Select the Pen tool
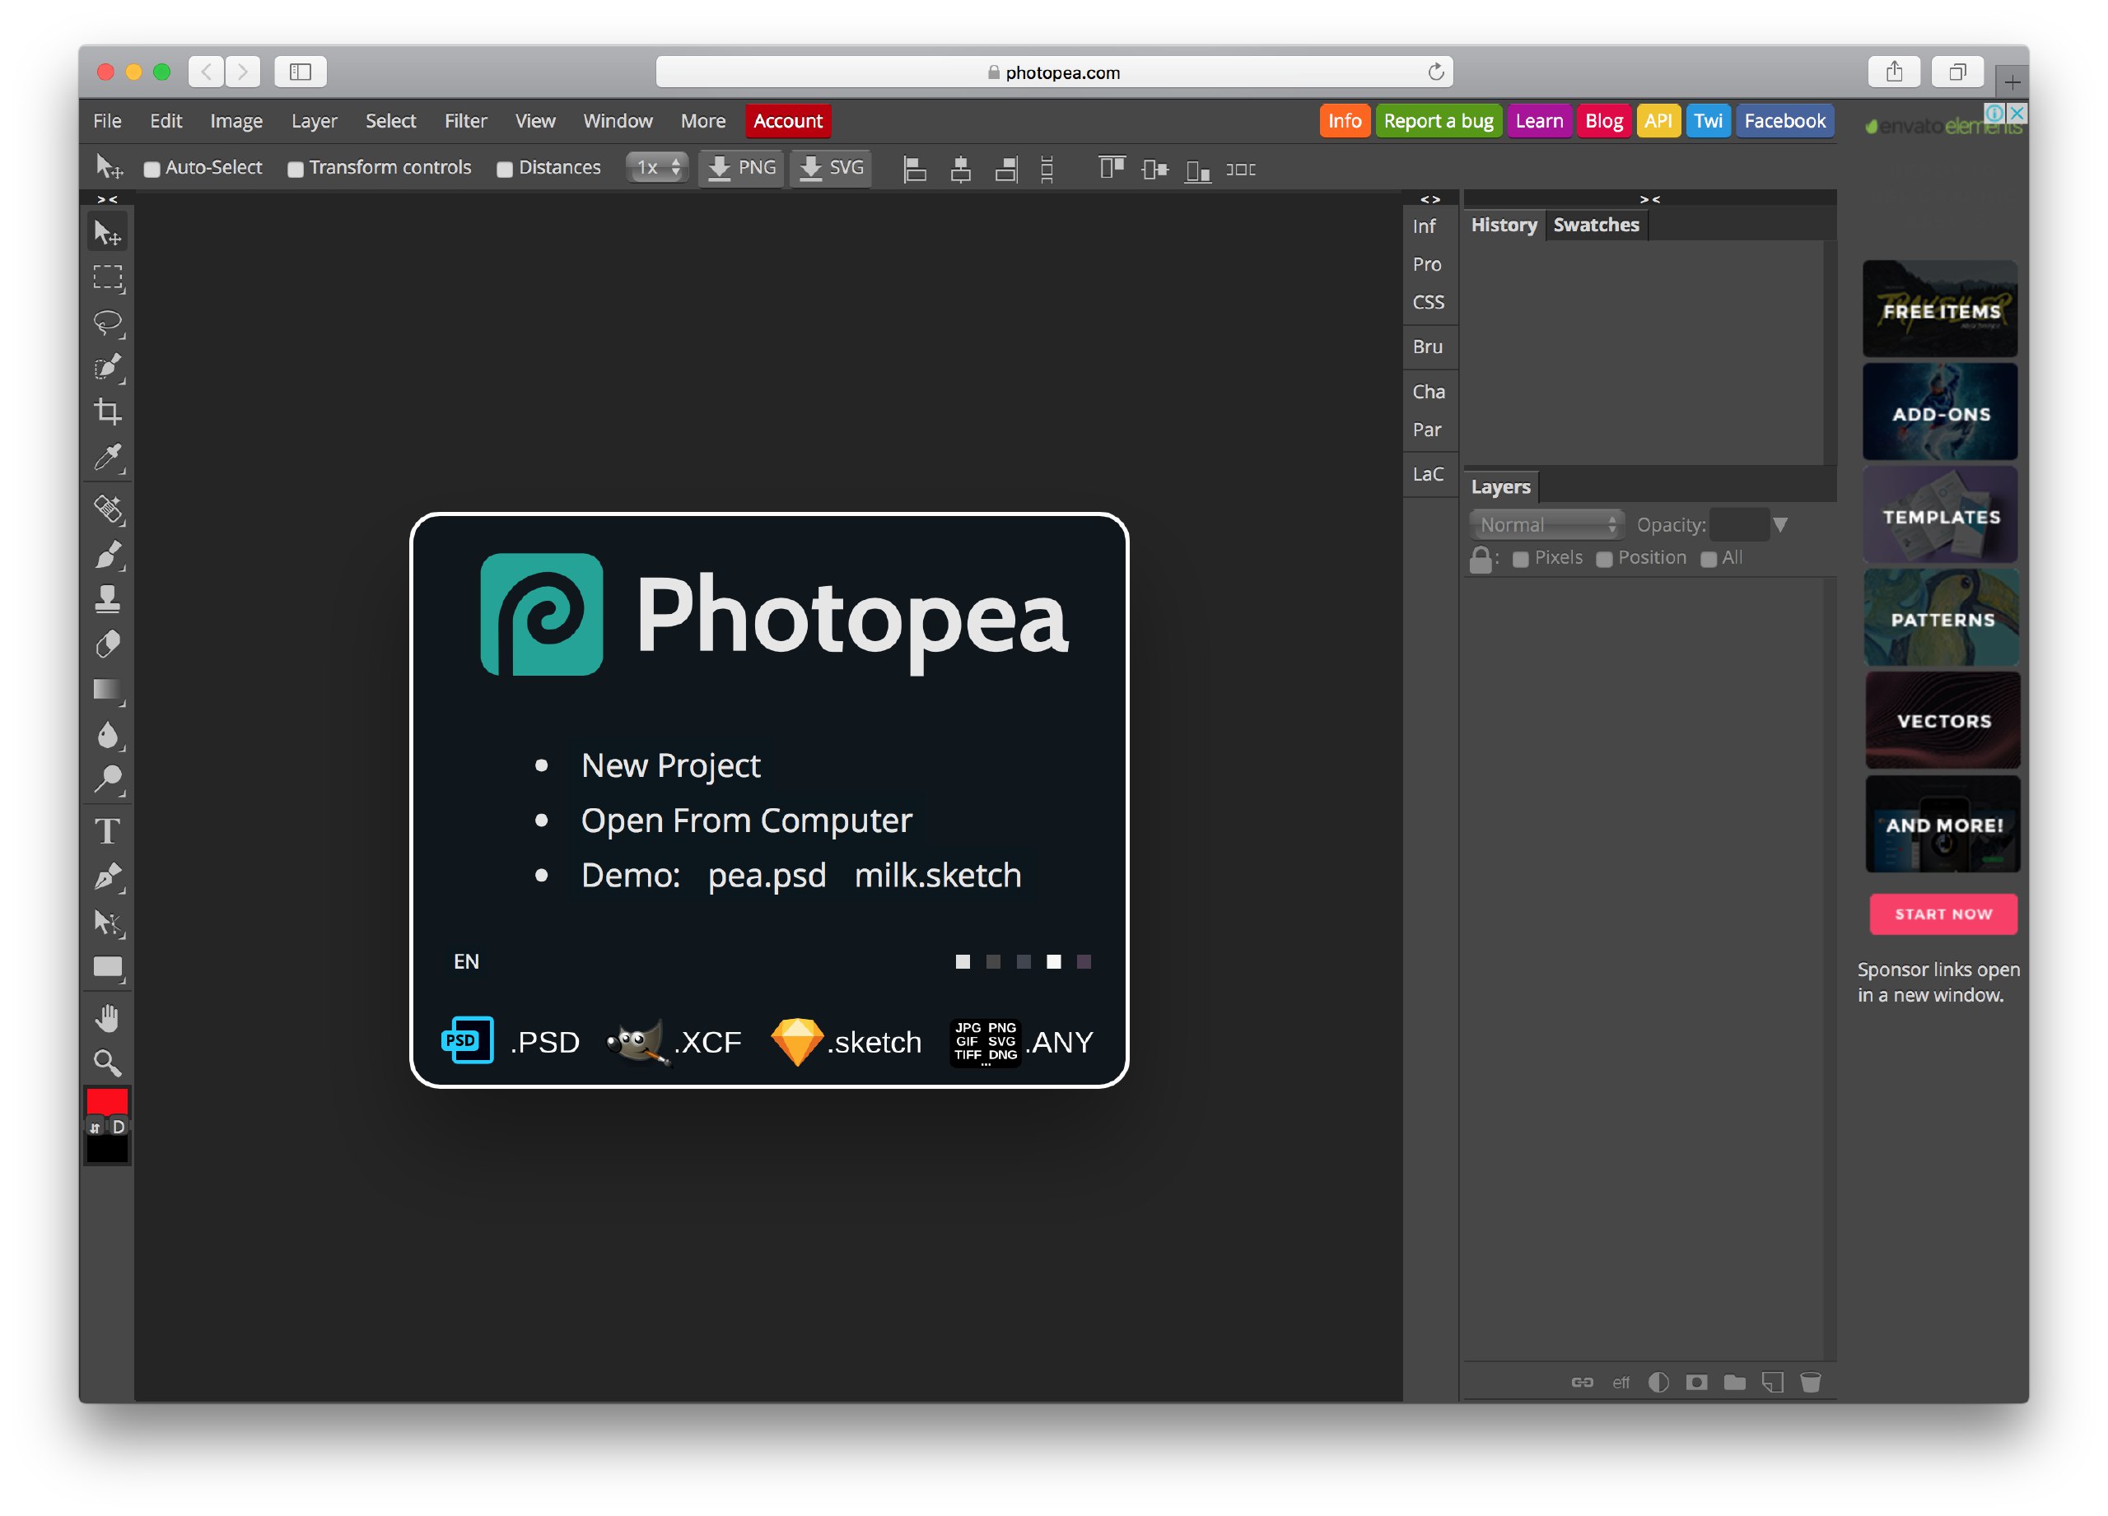This screenshot has height=1516, width=2108. [x=108, y=877]
